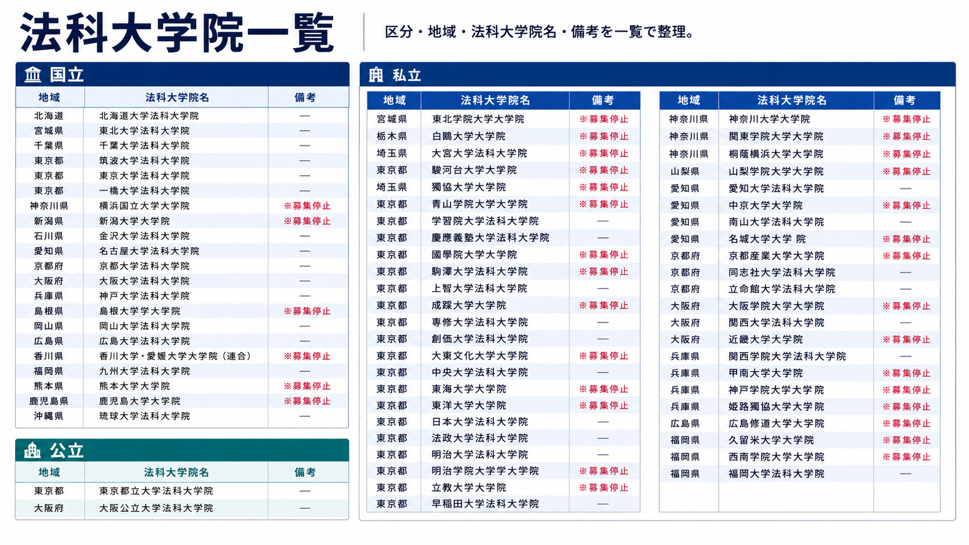Screen dimensions: 969x545
Task: Select 青山学院大学大学院
Action: (479, 204)
